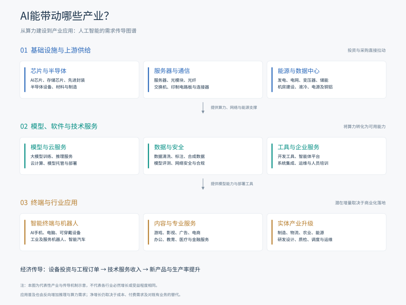Click the side note "投资与采购直接拉动"
The width and height of the screenshot is (406, 305).
coord(367,50)
